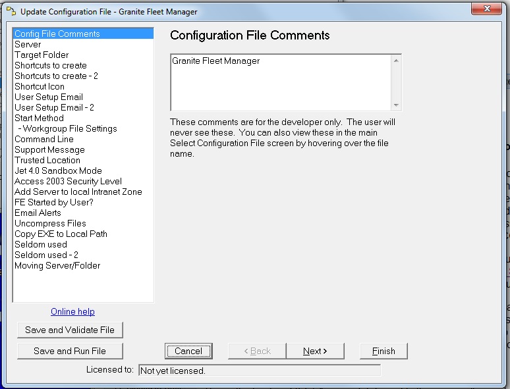
Task: Close the Update Configuration File dialog
Action: click(x=486, y=9)
